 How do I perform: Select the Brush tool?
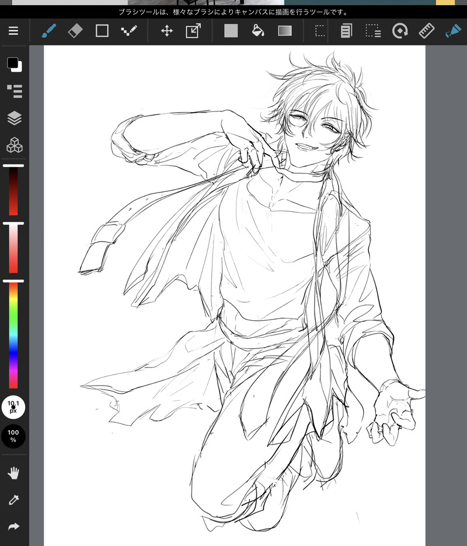(x=48, y=31)
